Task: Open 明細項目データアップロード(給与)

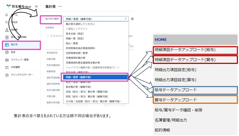Action: pyautogui.click(x=185, y=50)
